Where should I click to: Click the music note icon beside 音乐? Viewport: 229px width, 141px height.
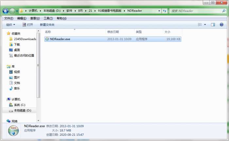click(11, 88)
